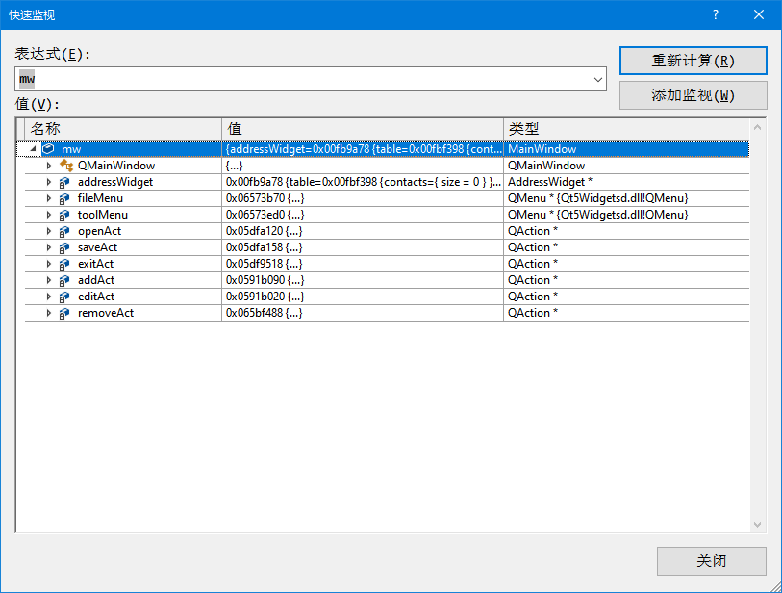Screen dimensions: 782x593
Task: Expand the removeAct node
Action: 48,313
